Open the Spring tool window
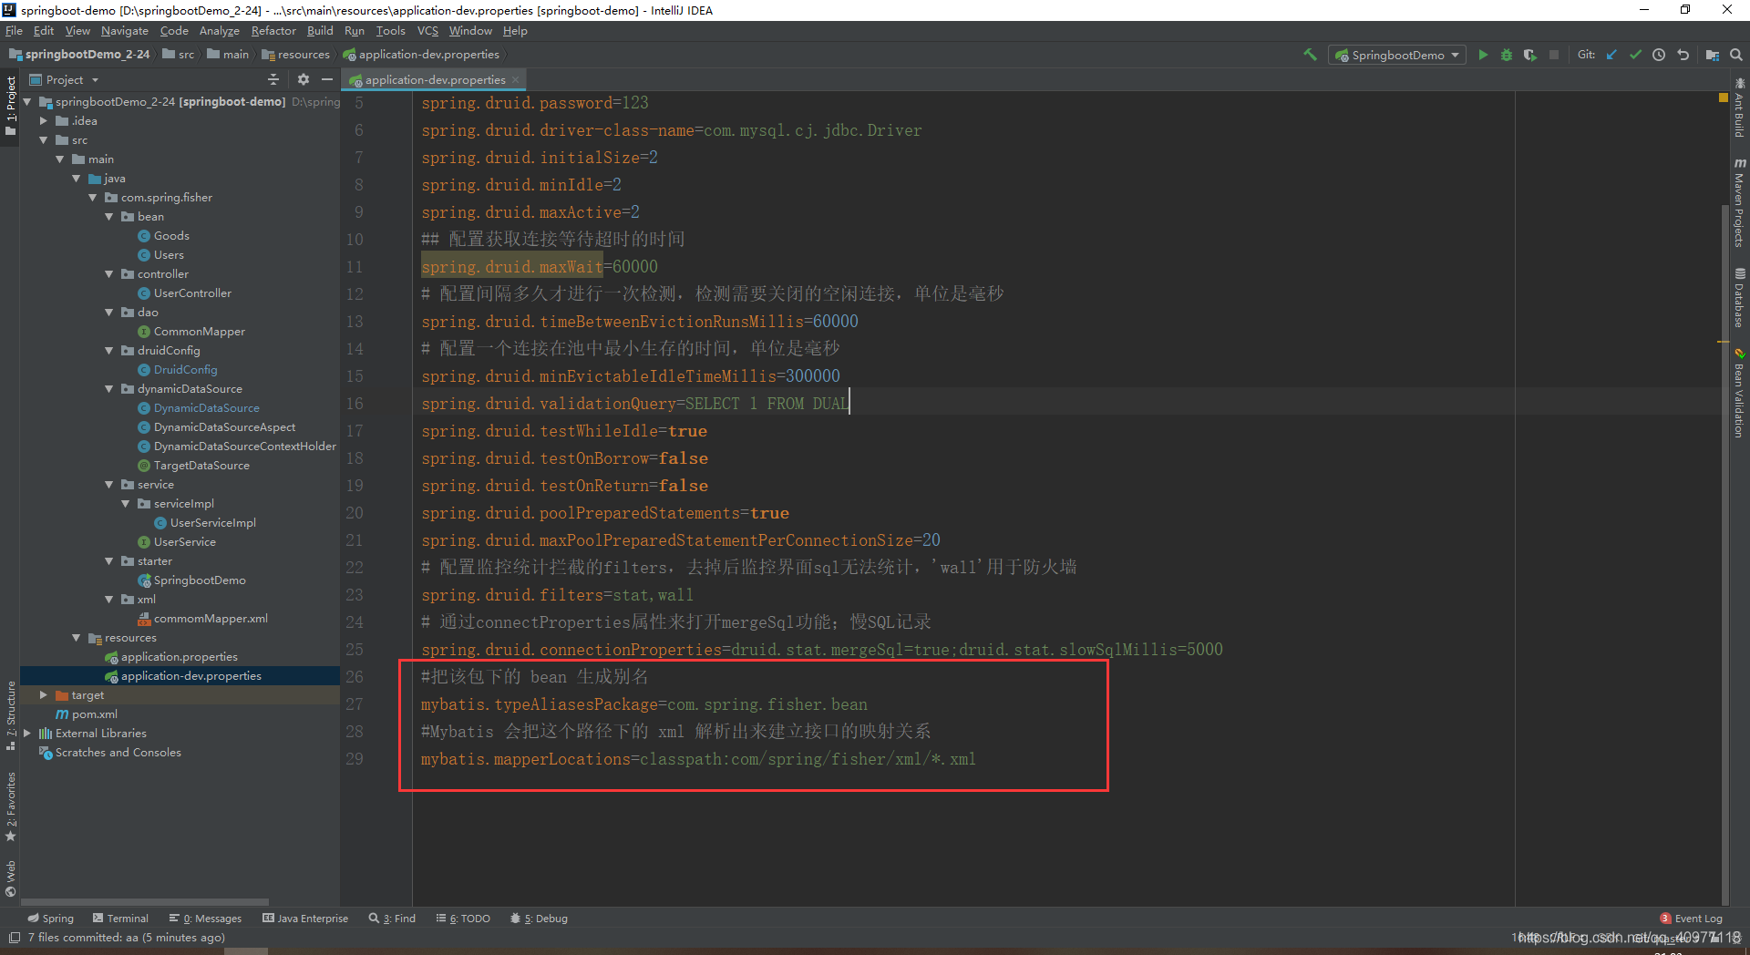Screen dimensions: 1750x955 (x=51, y=919)
